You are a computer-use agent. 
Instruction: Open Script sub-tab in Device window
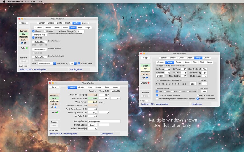coord(210,62)
